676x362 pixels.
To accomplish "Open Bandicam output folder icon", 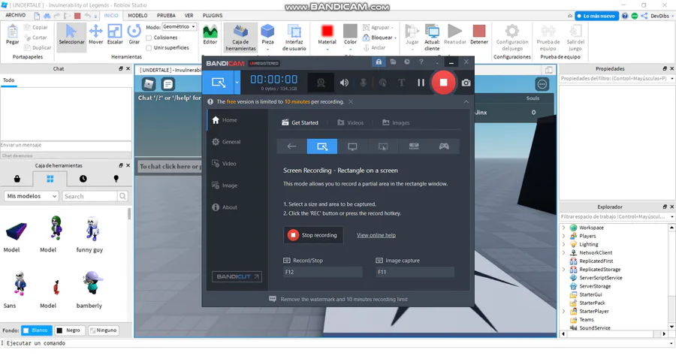I will coord(393,62).
